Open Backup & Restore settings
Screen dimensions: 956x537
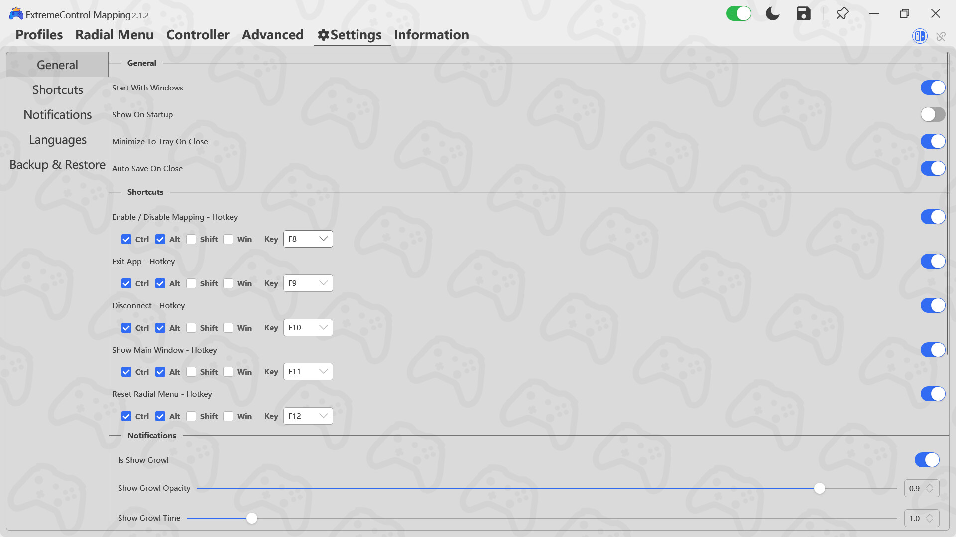point(57,164)
